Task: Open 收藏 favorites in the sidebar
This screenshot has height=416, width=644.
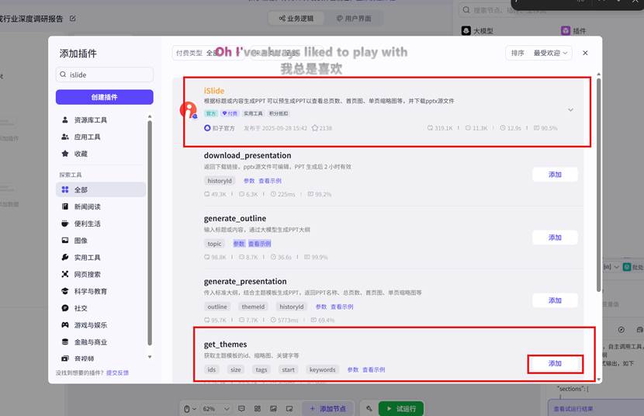Action: tap(102, 154)
